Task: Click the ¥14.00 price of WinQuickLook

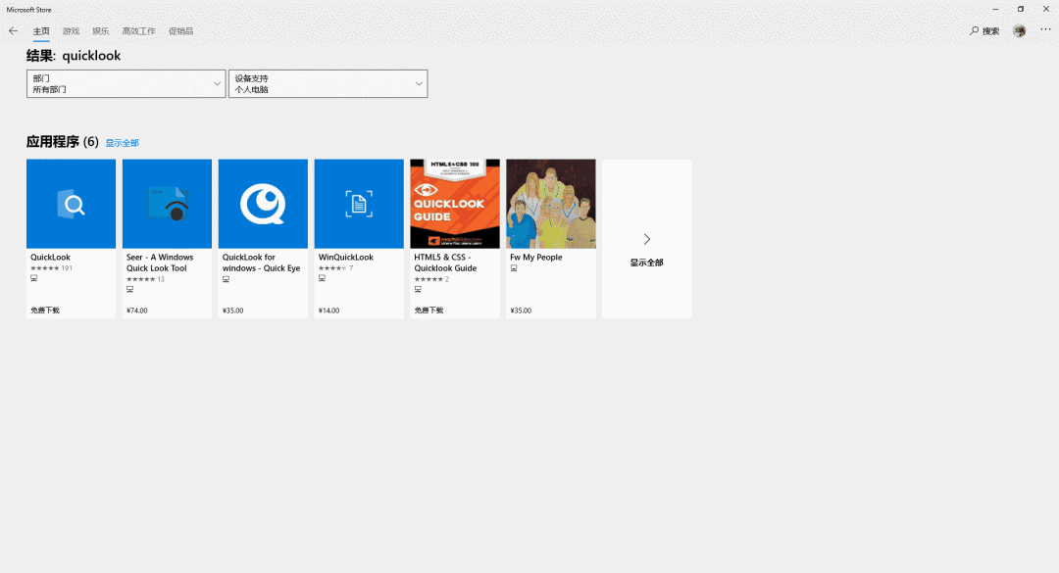Action: click(328, 310)
